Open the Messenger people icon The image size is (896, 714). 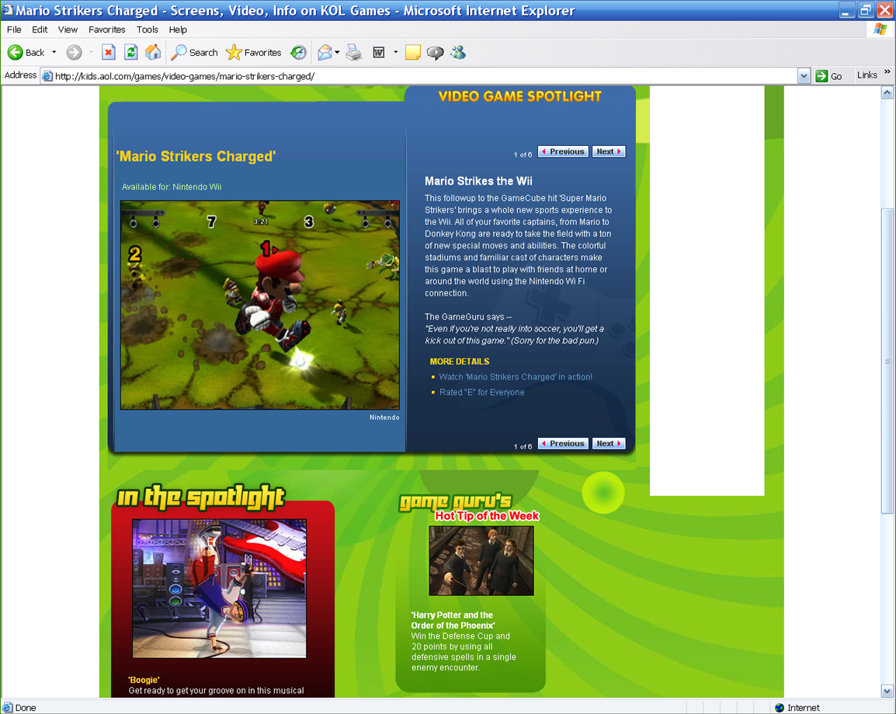tap(458, 53)
